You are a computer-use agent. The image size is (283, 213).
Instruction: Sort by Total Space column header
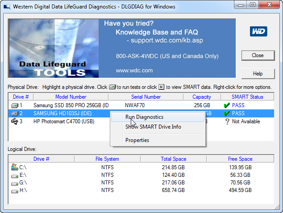174,159
